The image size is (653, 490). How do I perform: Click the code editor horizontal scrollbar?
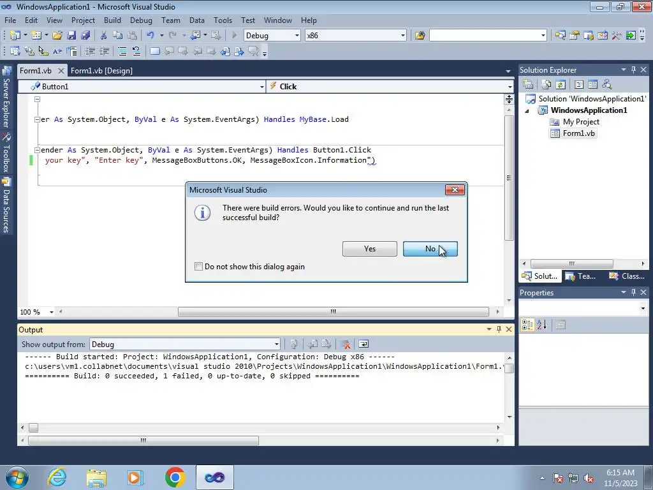333,311
